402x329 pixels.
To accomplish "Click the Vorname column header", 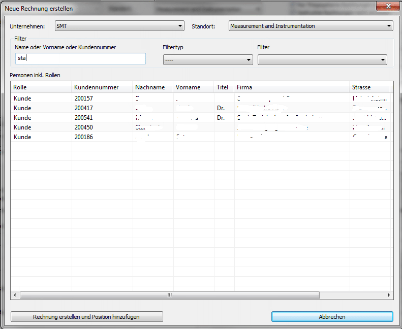I will [x=193, y=87].
